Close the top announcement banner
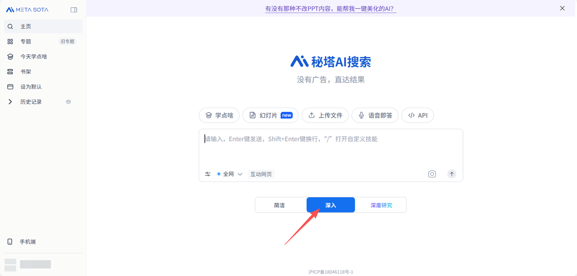 562,8
